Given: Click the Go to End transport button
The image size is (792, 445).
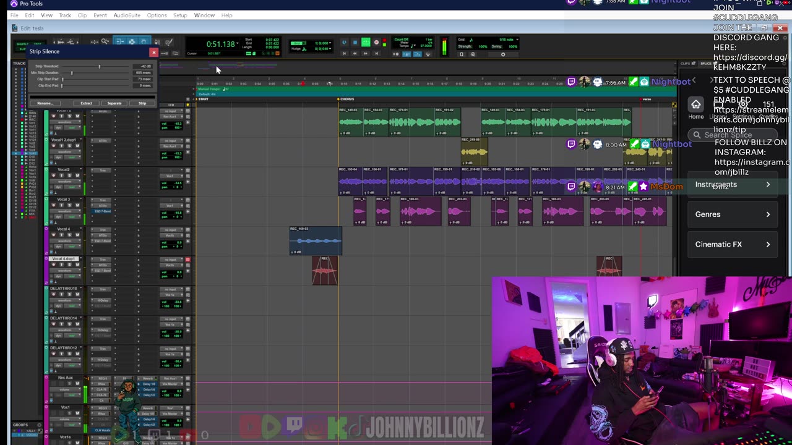Looking at the screenshot, I should point(376,54).
